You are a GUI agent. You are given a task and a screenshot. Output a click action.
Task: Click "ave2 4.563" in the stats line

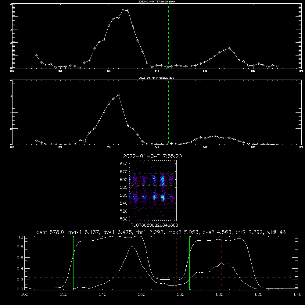(x=217, y=232)
